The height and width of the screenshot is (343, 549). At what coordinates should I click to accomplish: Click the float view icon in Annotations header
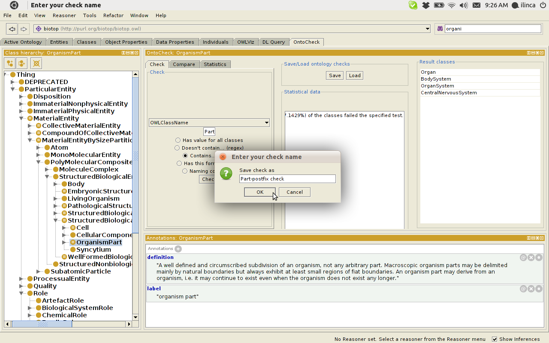538,238
